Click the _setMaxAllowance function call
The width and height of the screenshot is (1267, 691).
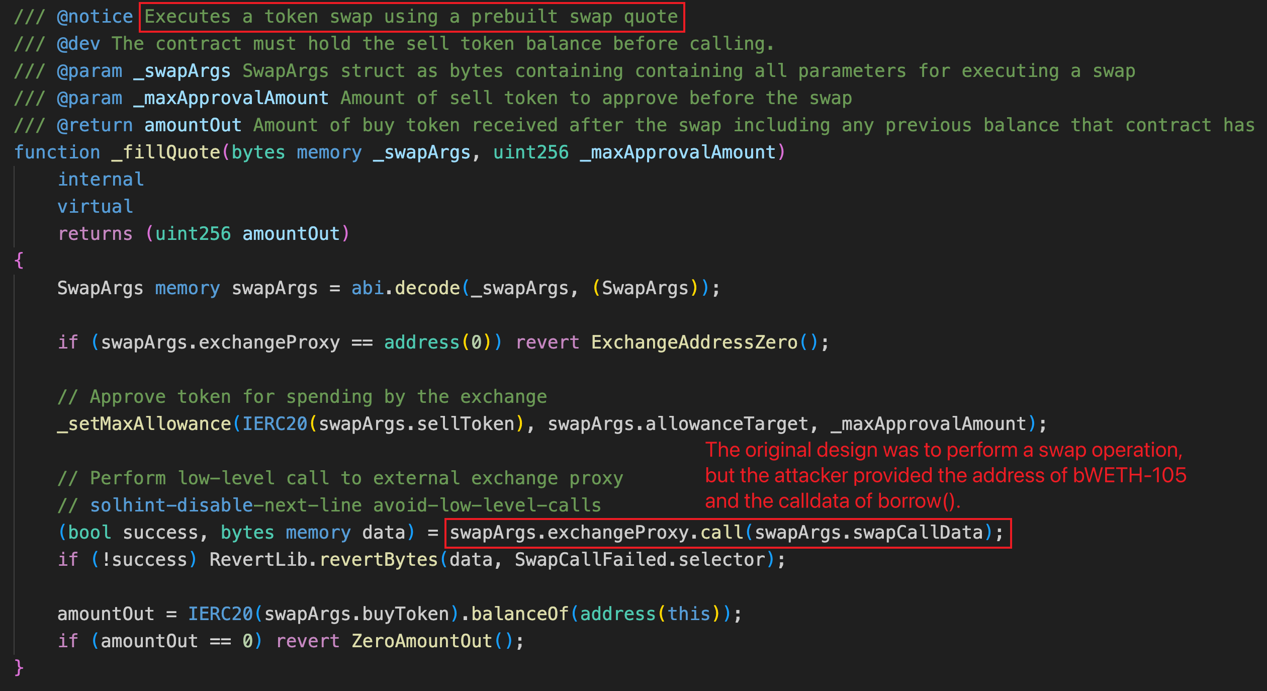[x=144, y=424]
